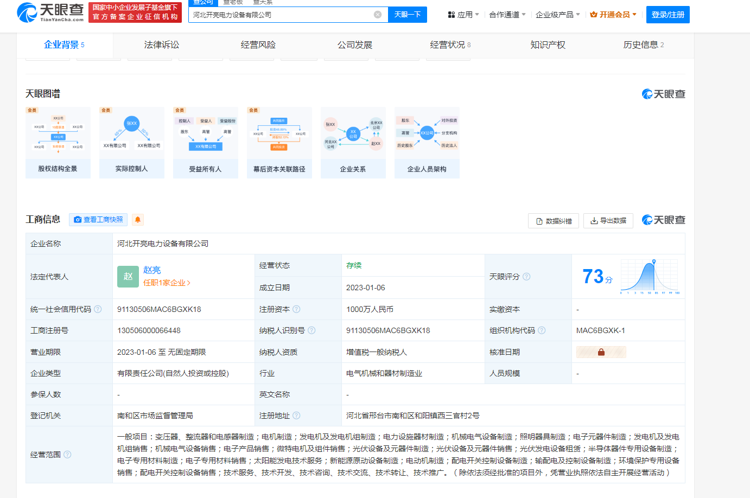Switch to the 企业背景 tab
This screenshot has height=498, width=750.
pyautogui.click(x=64, y=45)
